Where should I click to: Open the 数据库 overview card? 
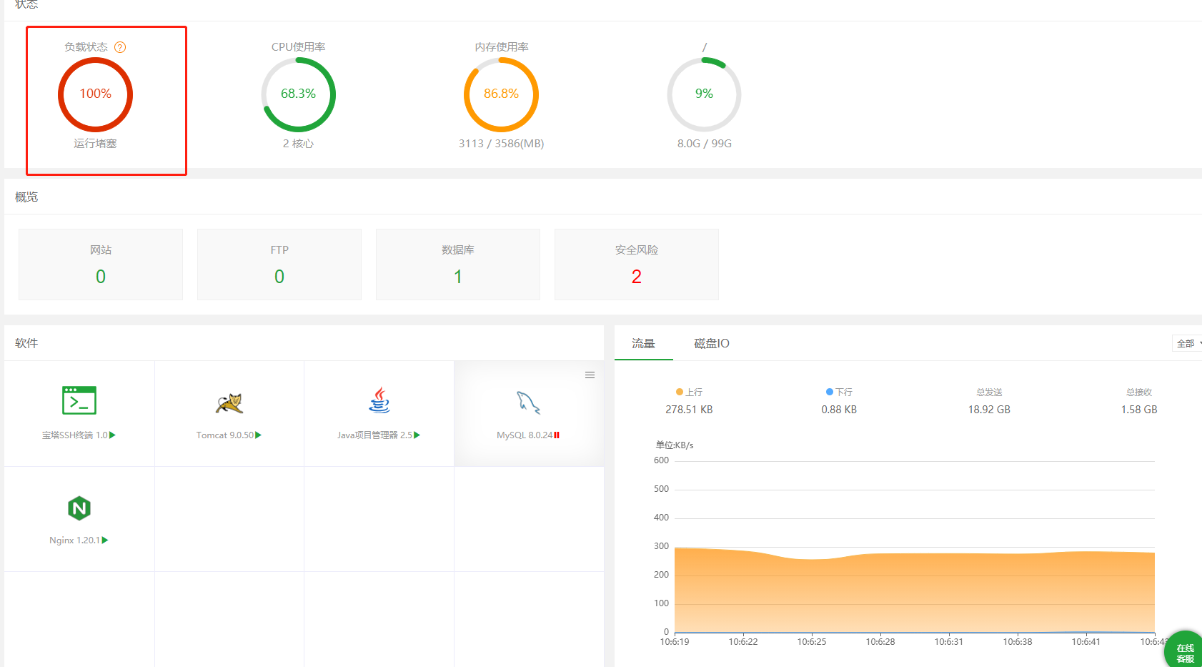pos(458,265)
